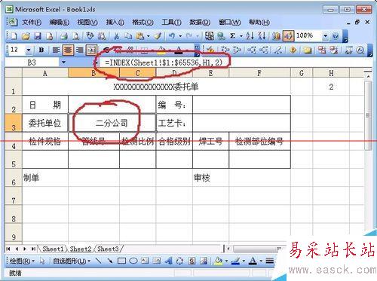
Task: Select the Rectangle drawing tool
Action: [x=121, y=261]
